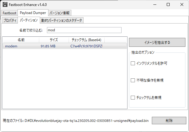Select the Payload Dumper tab

point(33,13)
